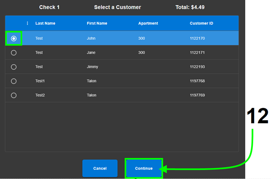The height and width of the screenshot is (179, 271).
Task: Pick the radio button for Test1 Talon
Action: [x=14, y=81]
